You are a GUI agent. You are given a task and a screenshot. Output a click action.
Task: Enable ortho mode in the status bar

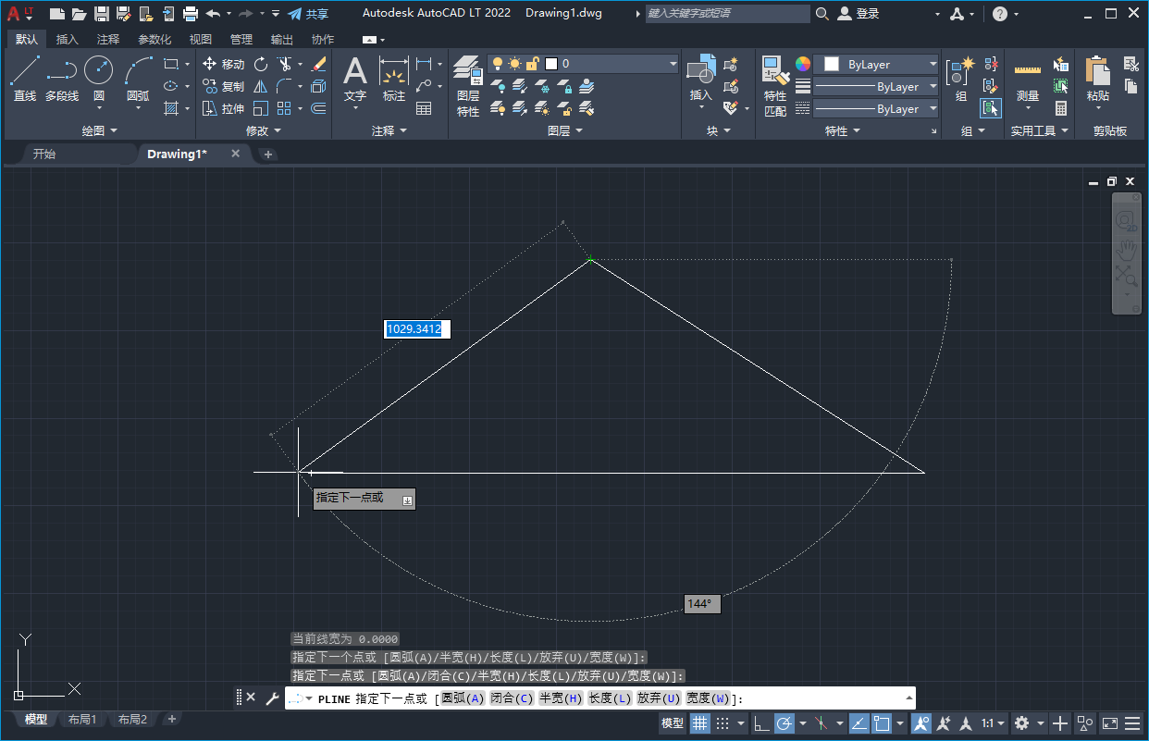click(760, 722)
